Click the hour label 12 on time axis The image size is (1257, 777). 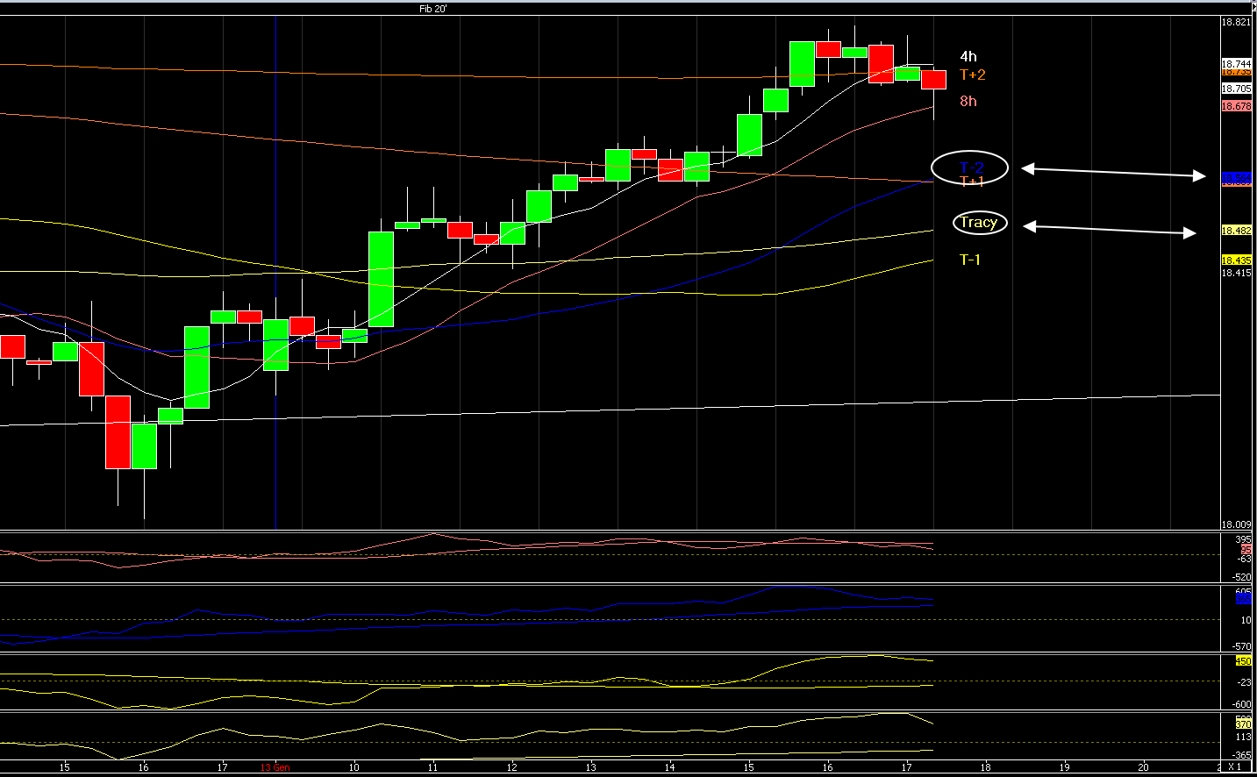[512, 767]
